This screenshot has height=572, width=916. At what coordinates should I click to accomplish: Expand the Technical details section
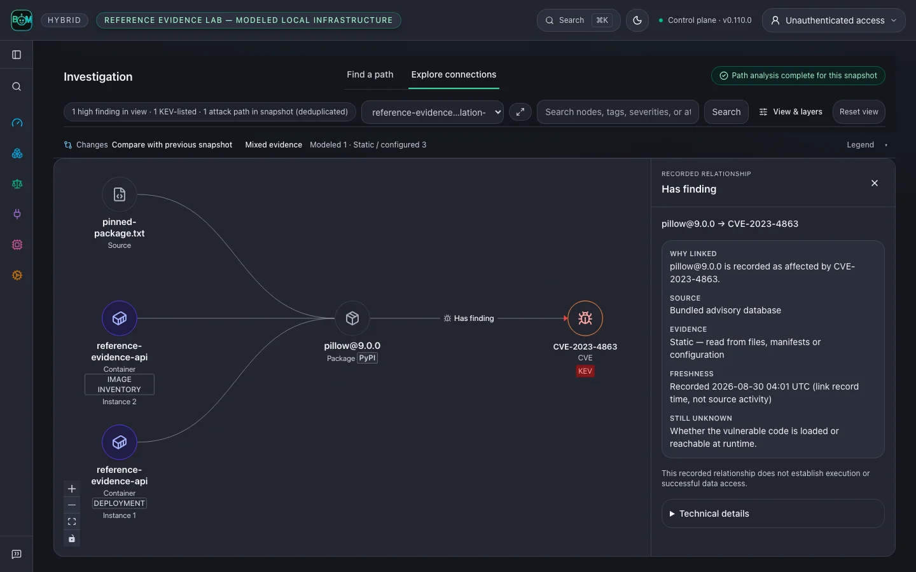pyautogui.click(x=773, y=514)
